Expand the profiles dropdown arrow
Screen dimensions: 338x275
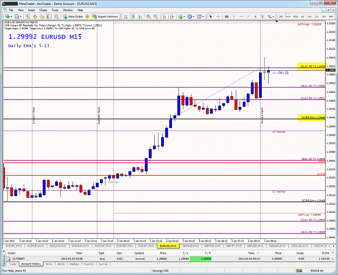tap(21, 17)
